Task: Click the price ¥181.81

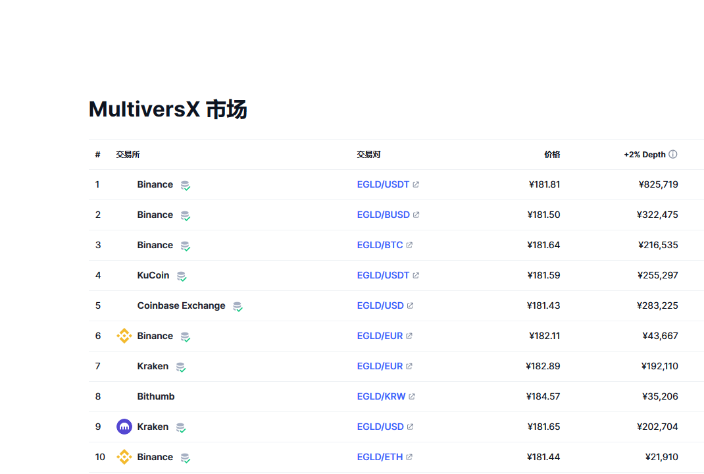Action: (x=544, y=184)
